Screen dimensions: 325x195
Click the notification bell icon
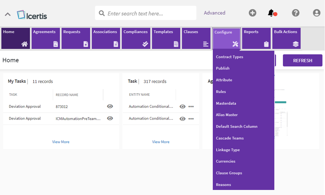point(271,13)
